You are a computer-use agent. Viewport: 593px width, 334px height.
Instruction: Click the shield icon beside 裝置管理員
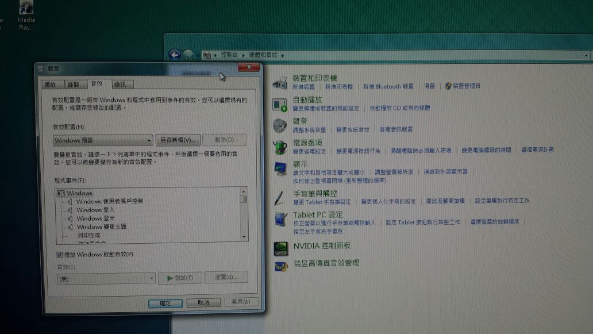point(448,86)
